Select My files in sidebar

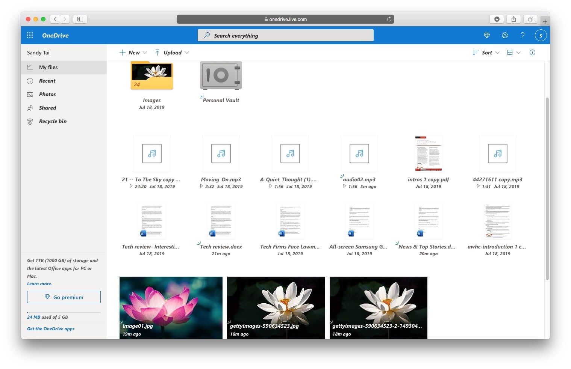pyautogui.click(x=48, y=67)
